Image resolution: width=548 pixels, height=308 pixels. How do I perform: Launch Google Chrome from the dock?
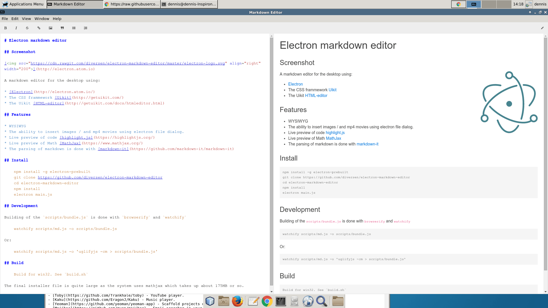pos(267,301)
